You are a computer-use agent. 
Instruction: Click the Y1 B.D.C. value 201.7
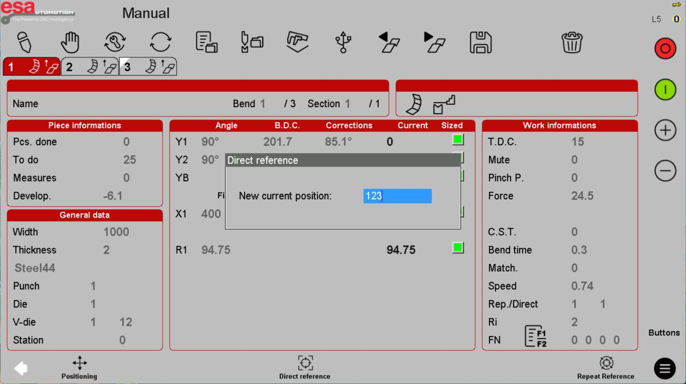pos(278,142)
